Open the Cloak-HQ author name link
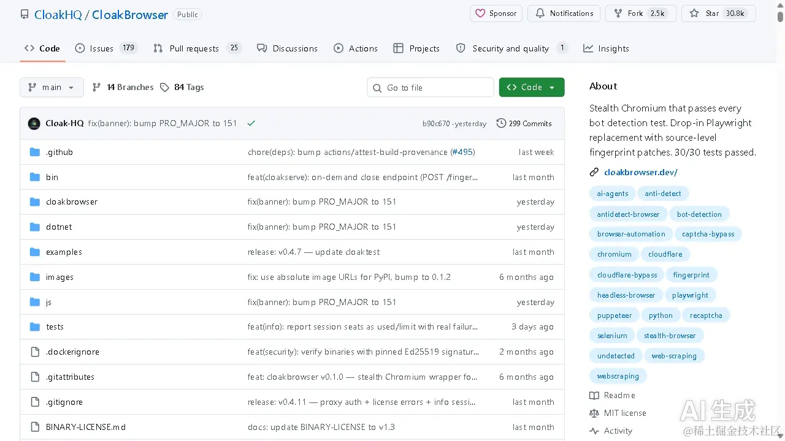This screenshot has width=785, height=441. click(x=64, y=123)
